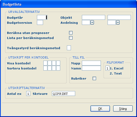Open the second Avdelning dropdown arrow
Image resolution: width=137 pixels, height=117 pixels.
point(118,22)
